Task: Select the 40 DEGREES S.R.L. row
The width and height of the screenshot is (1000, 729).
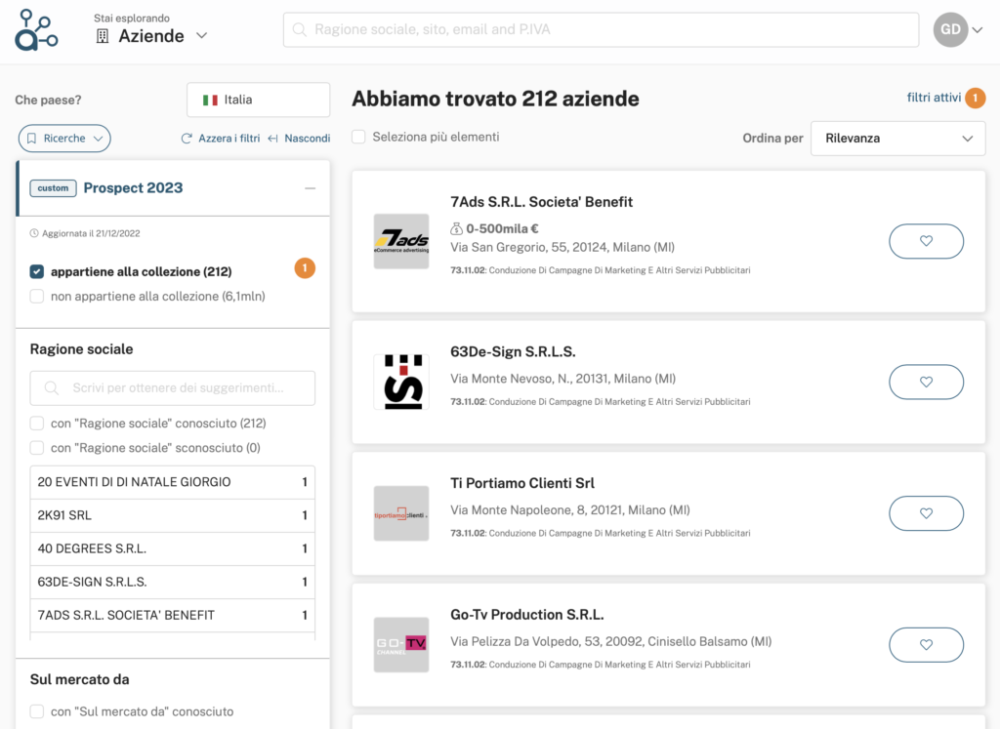Action: point(172,548)
